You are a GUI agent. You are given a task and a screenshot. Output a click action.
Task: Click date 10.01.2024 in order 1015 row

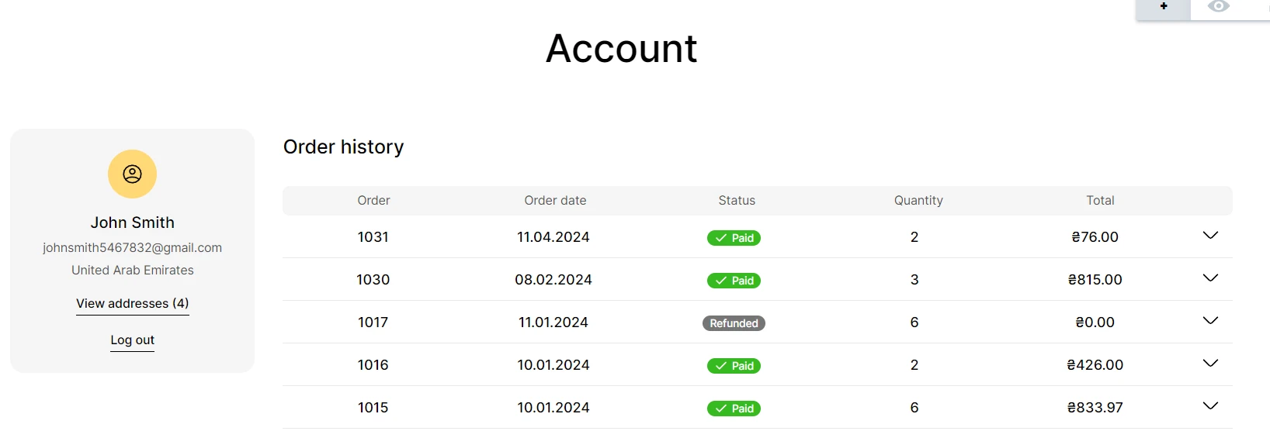point(553,408)
